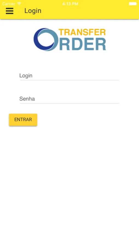Viewport: 139px width, 248px height.
Task: Click the underline beneath the Senha field
Action: pos(69,103)
